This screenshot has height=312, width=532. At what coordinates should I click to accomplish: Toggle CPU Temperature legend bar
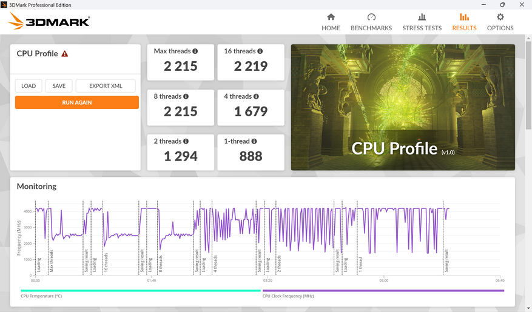click(141, 291)
